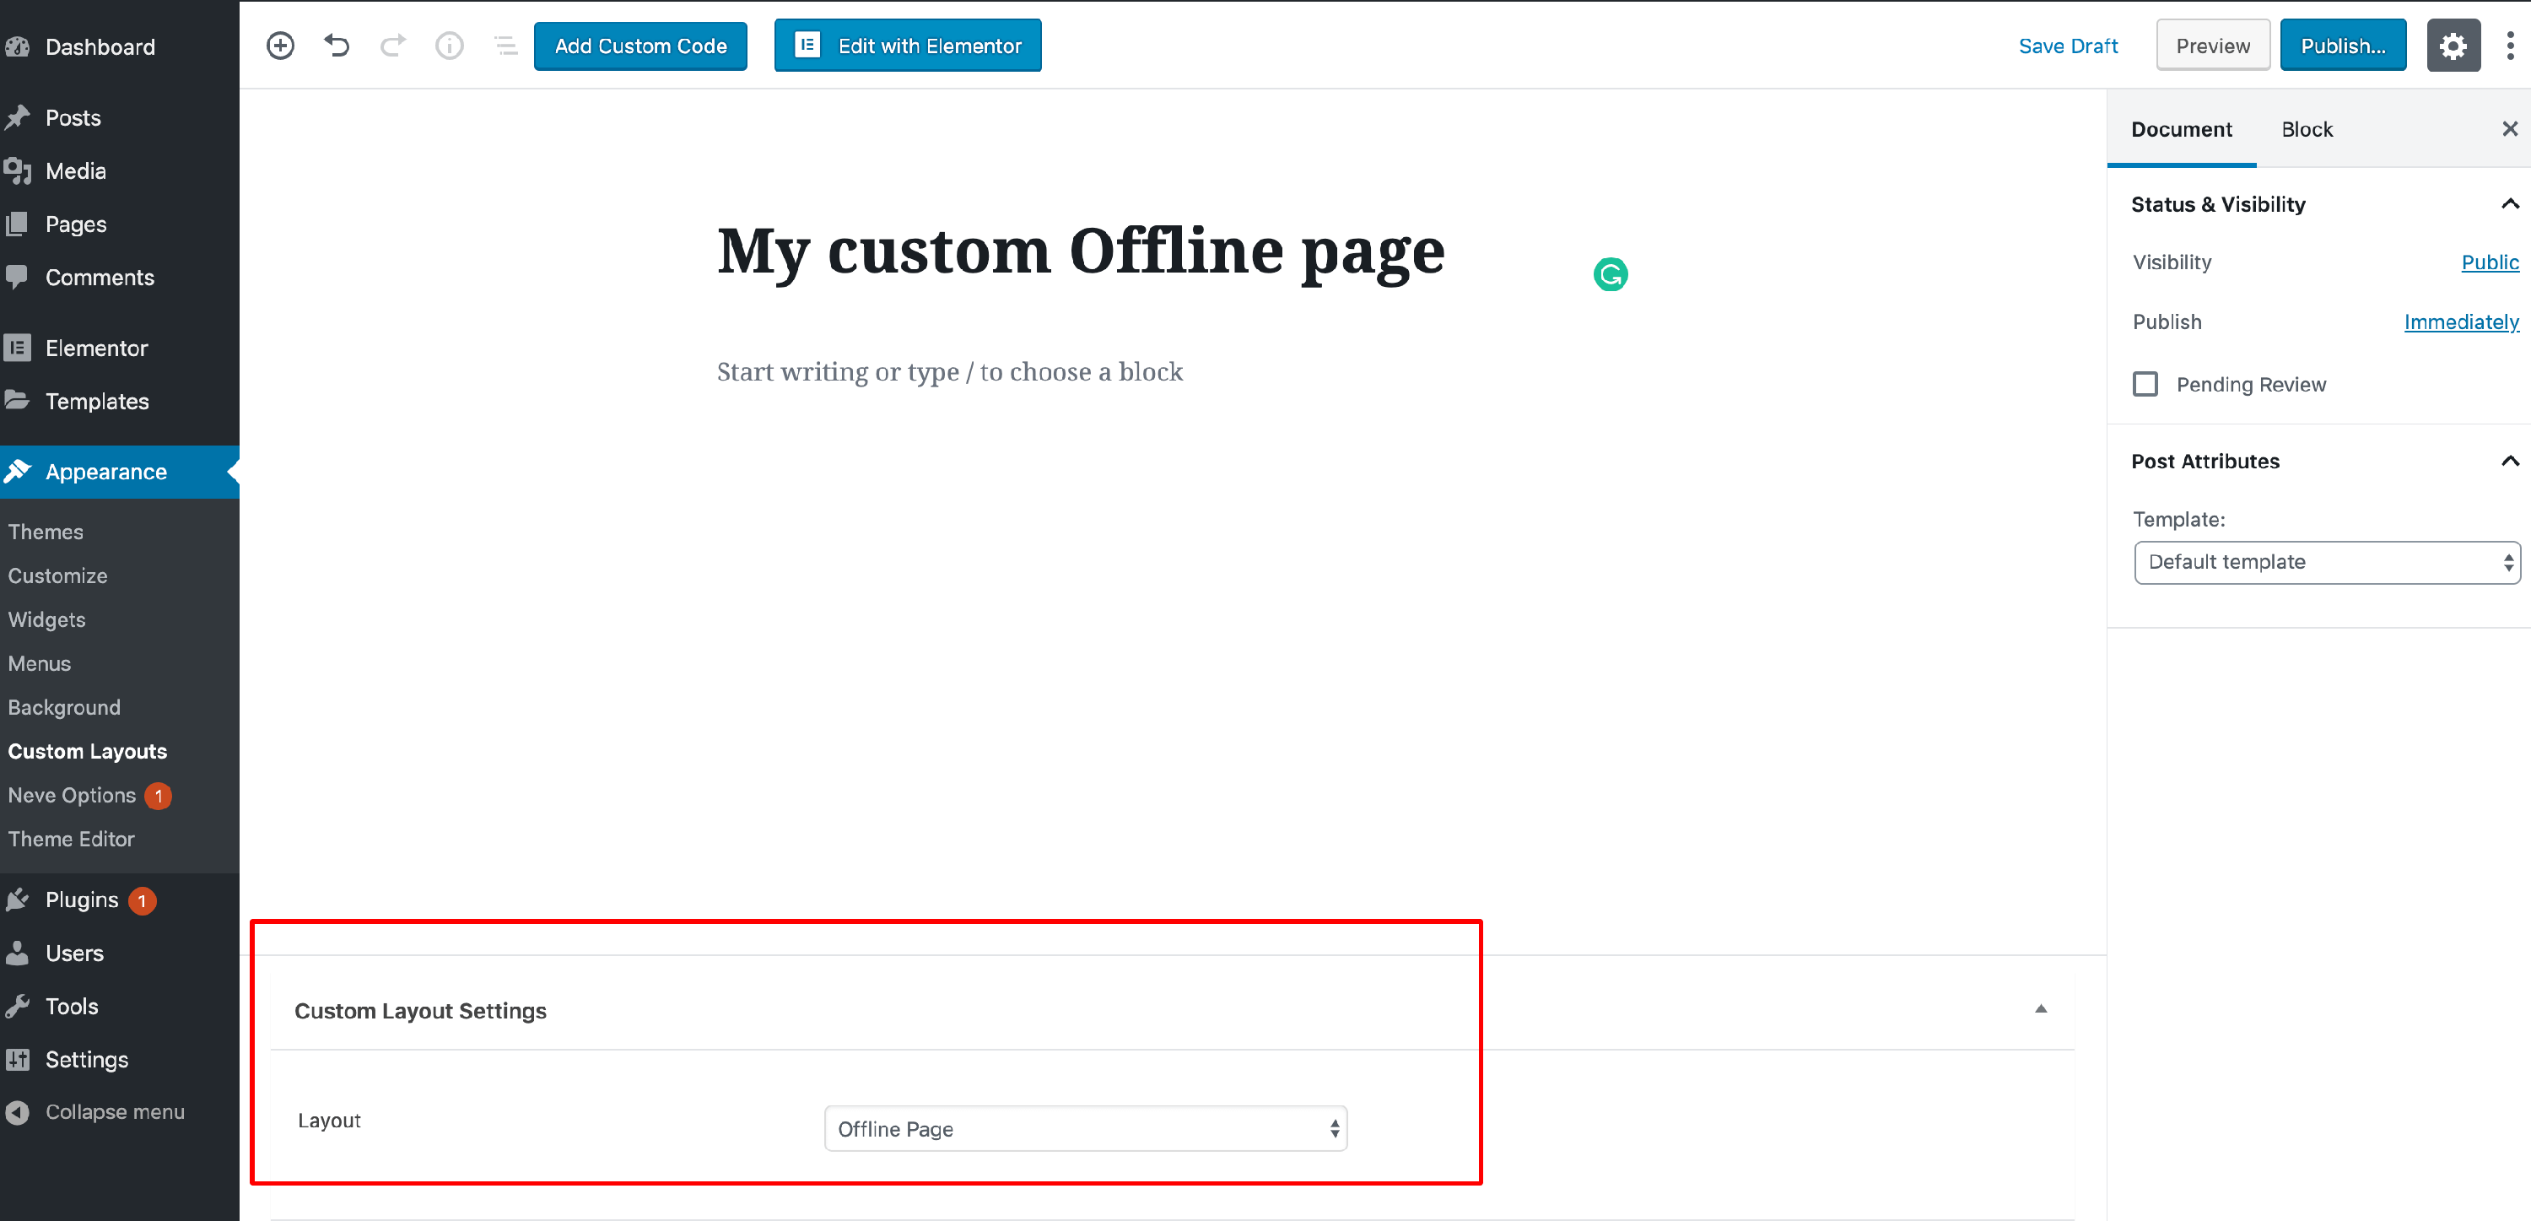The height and width of the screenshot is (1221, 2531).
Task: Switch to the Block tab
Action: [2306, 130]
